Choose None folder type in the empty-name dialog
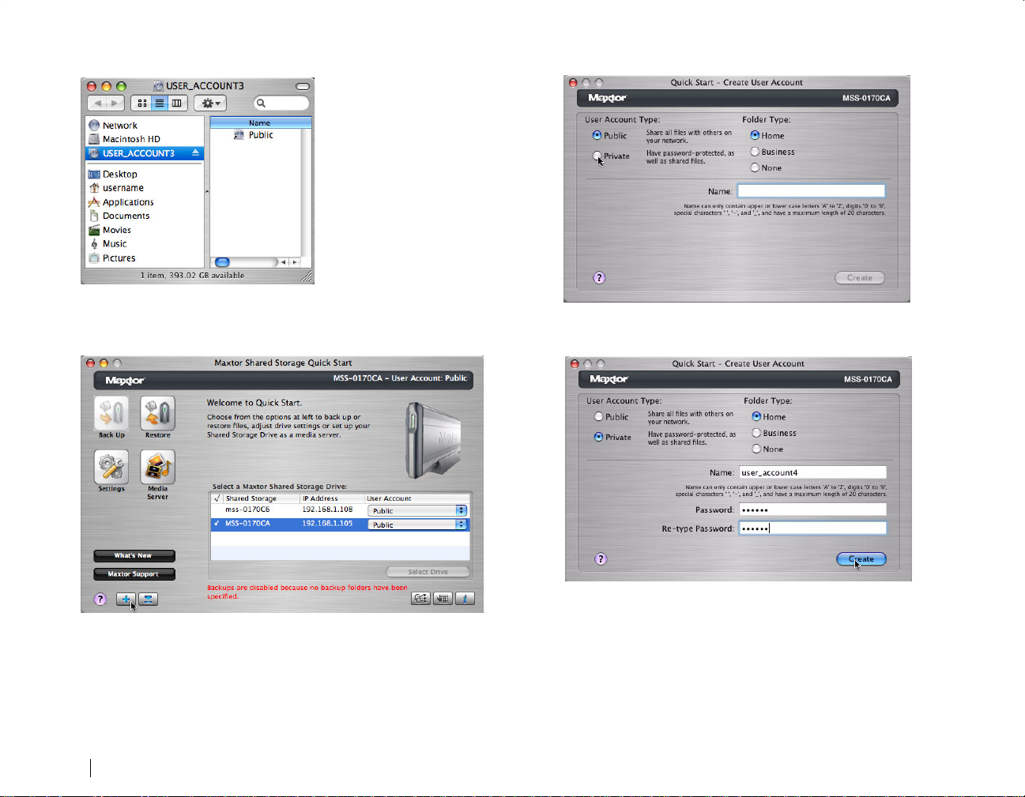 [755, 167]
